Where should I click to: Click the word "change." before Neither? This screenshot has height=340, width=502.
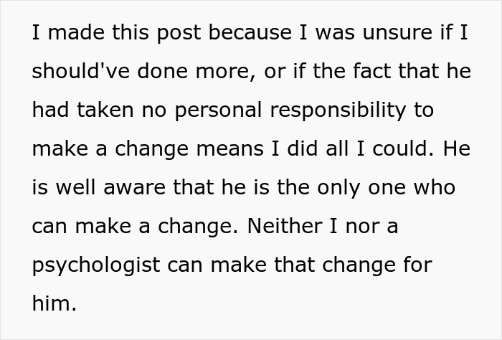coord(198,227)
